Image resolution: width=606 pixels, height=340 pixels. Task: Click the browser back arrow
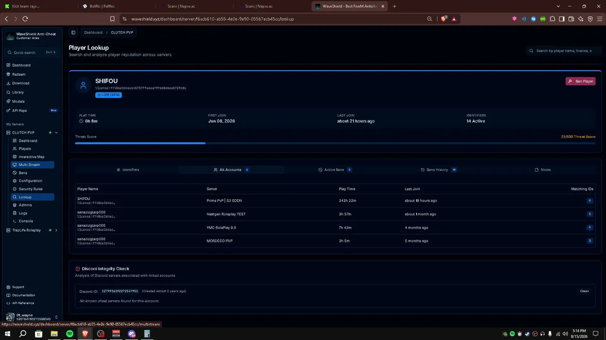pos(6,19)
